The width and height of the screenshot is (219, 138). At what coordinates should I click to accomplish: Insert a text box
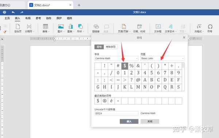pyautogui.click(x=158, y=28)
